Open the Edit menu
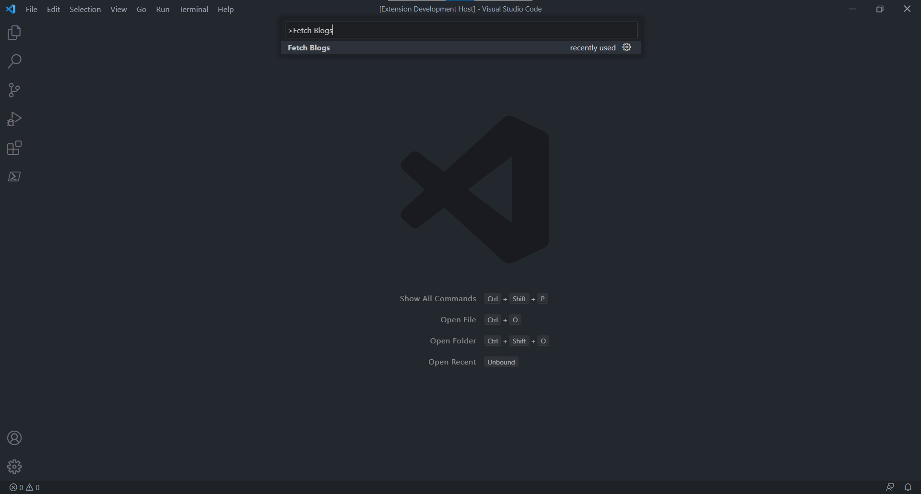The image size is (921, 494). pyautogui.click(x=53, y=9)
